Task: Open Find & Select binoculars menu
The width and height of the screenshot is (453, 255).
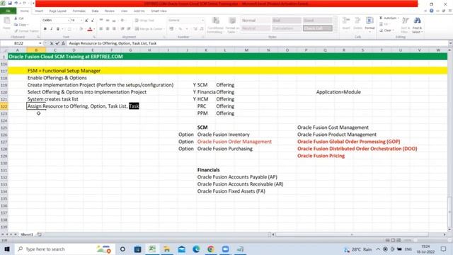Action: (417, 25)
